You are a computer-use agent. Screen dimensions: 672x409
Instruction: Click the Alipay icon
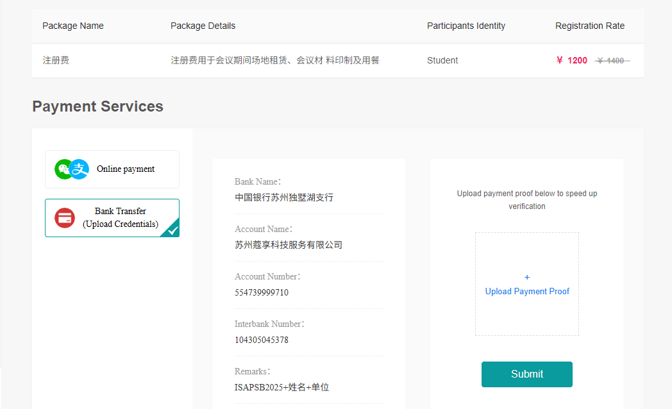[79, 169]
